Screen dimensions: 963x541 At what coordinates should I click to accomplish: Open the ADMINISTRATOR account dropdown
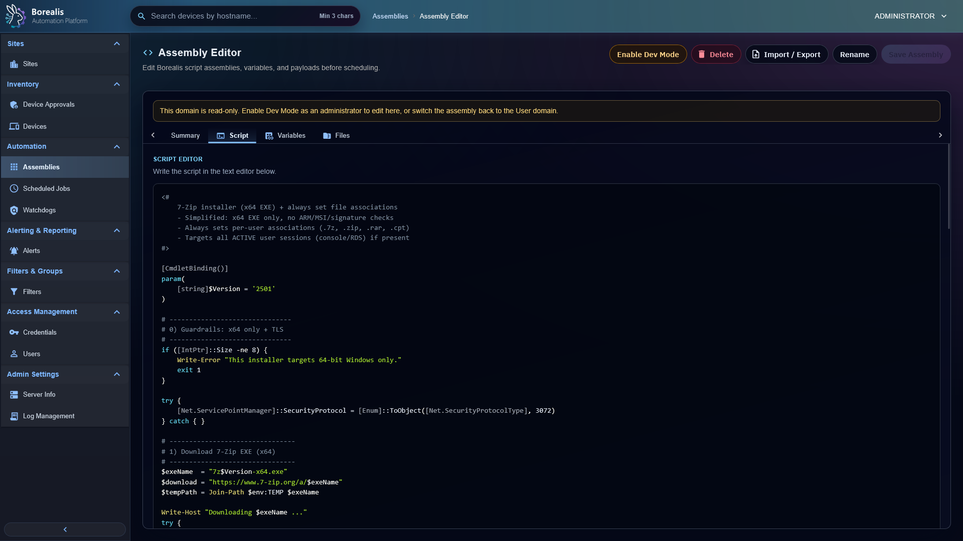[x=910, y=16]
